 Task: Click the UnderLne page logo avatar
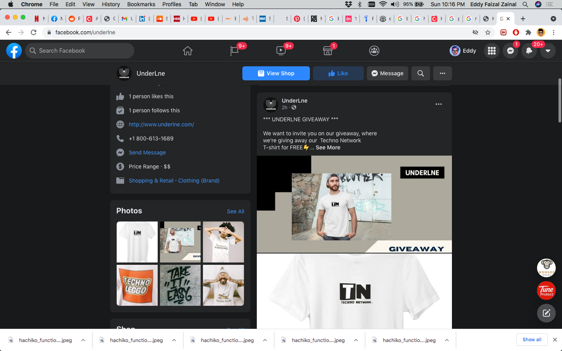(x=124, y=73)
